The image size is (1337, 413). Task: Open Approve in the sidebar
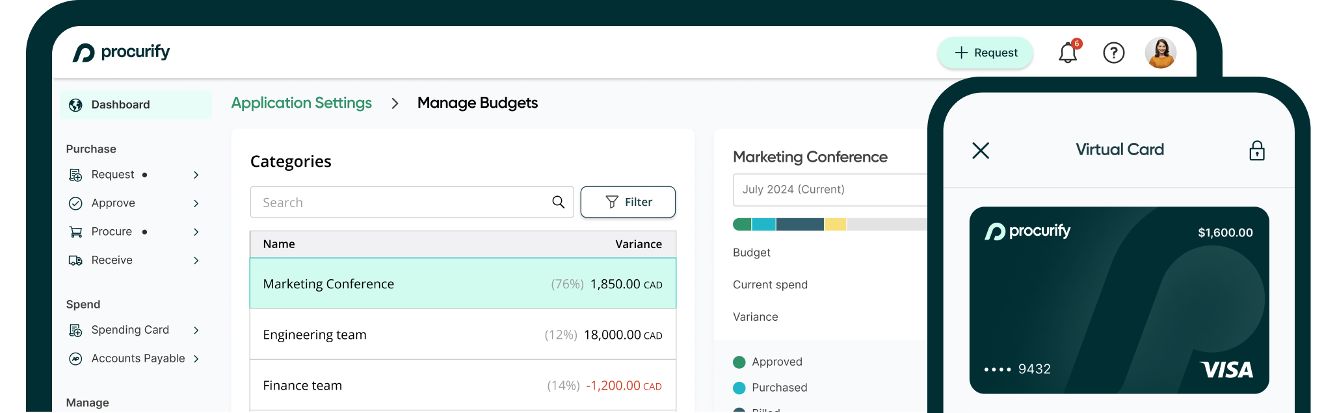[113, 203]
